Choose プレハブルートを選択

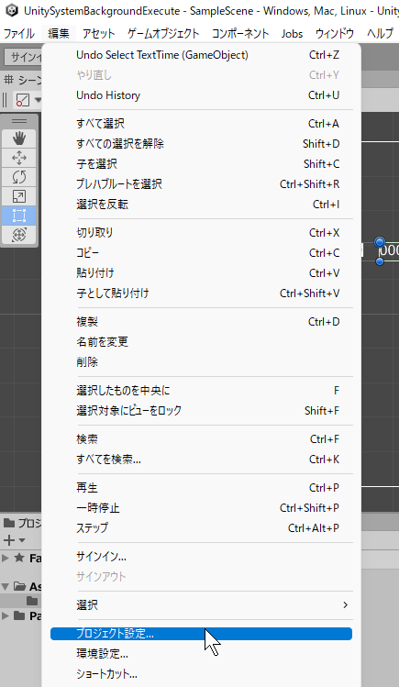coord(202,184)
